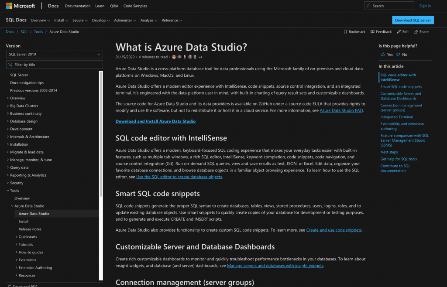Image resolution: width=447 pixels, height=287 pixels.
Task: Open Learn in top nav
Action: 100,6
